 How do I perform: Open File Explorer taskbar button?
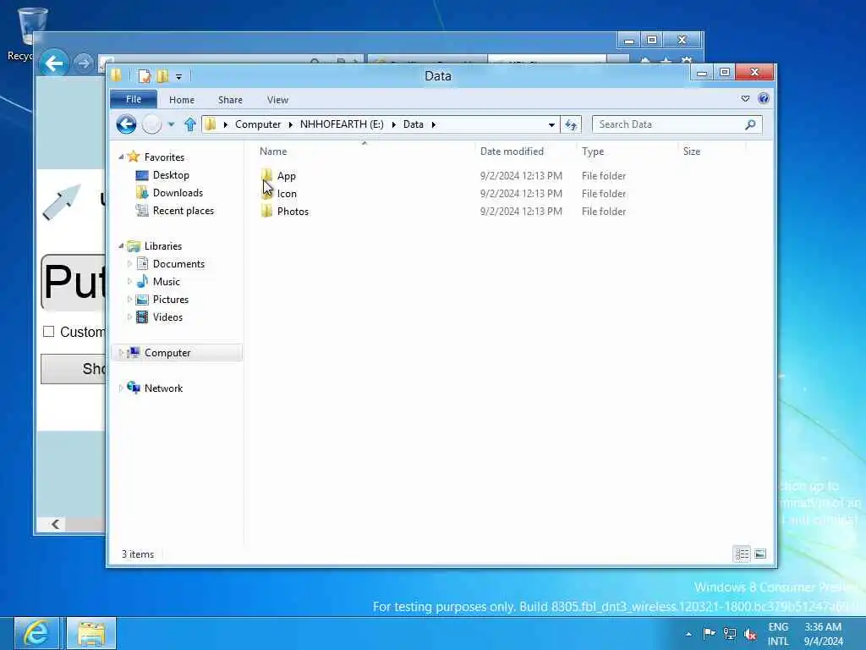(91, 633)
